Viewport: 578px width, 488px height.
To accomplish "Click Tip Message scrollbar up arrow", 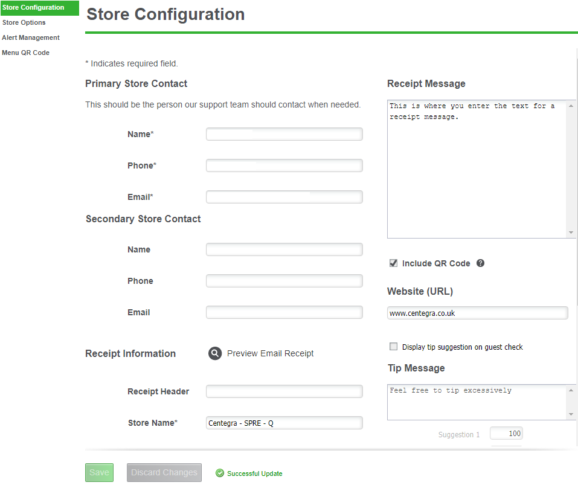I will pos(571,390).
